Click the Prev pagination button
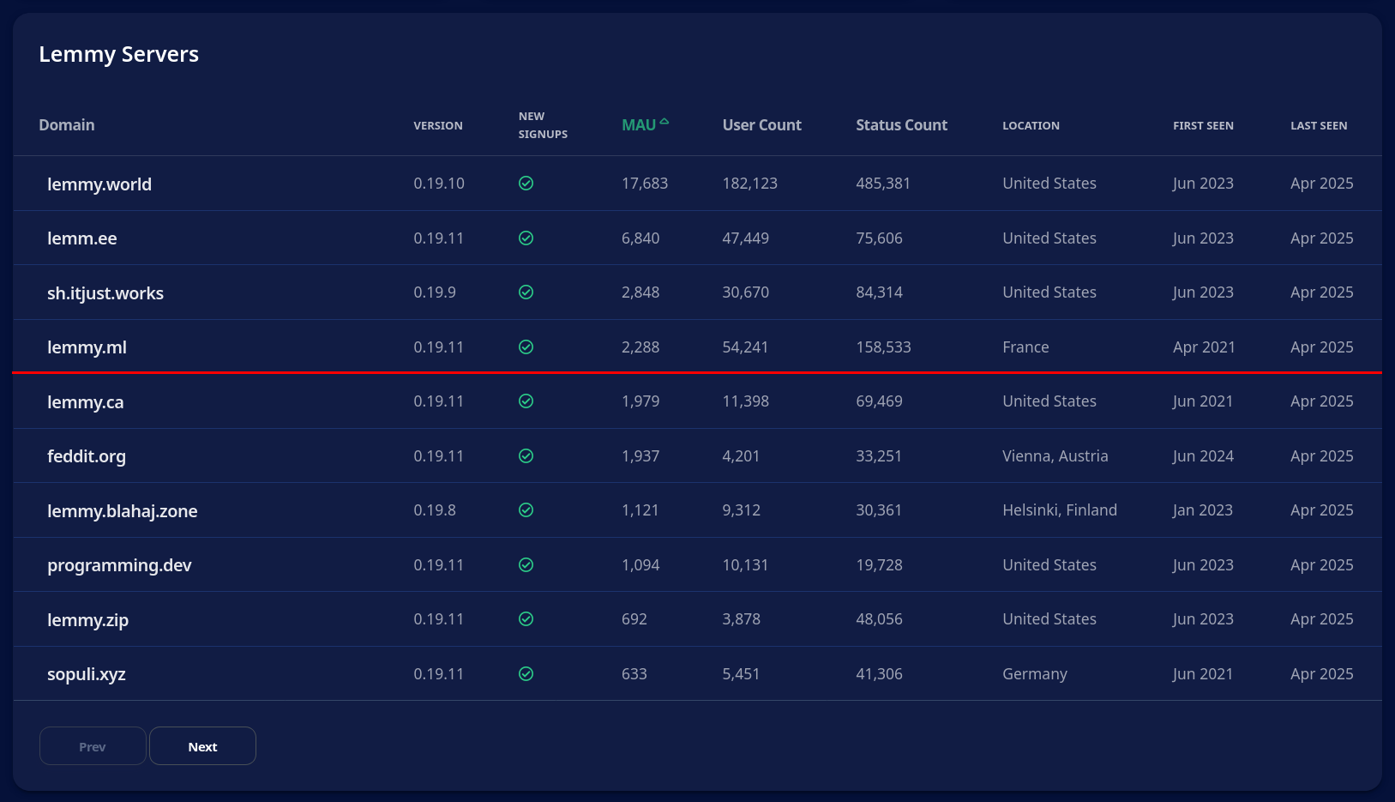1395x802 pixels. 93,746
